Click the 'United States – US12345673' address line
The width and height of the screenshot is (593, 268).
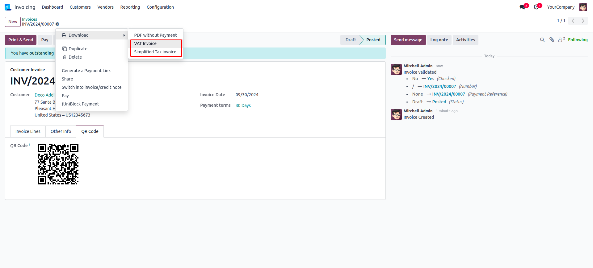coord(62,115)
